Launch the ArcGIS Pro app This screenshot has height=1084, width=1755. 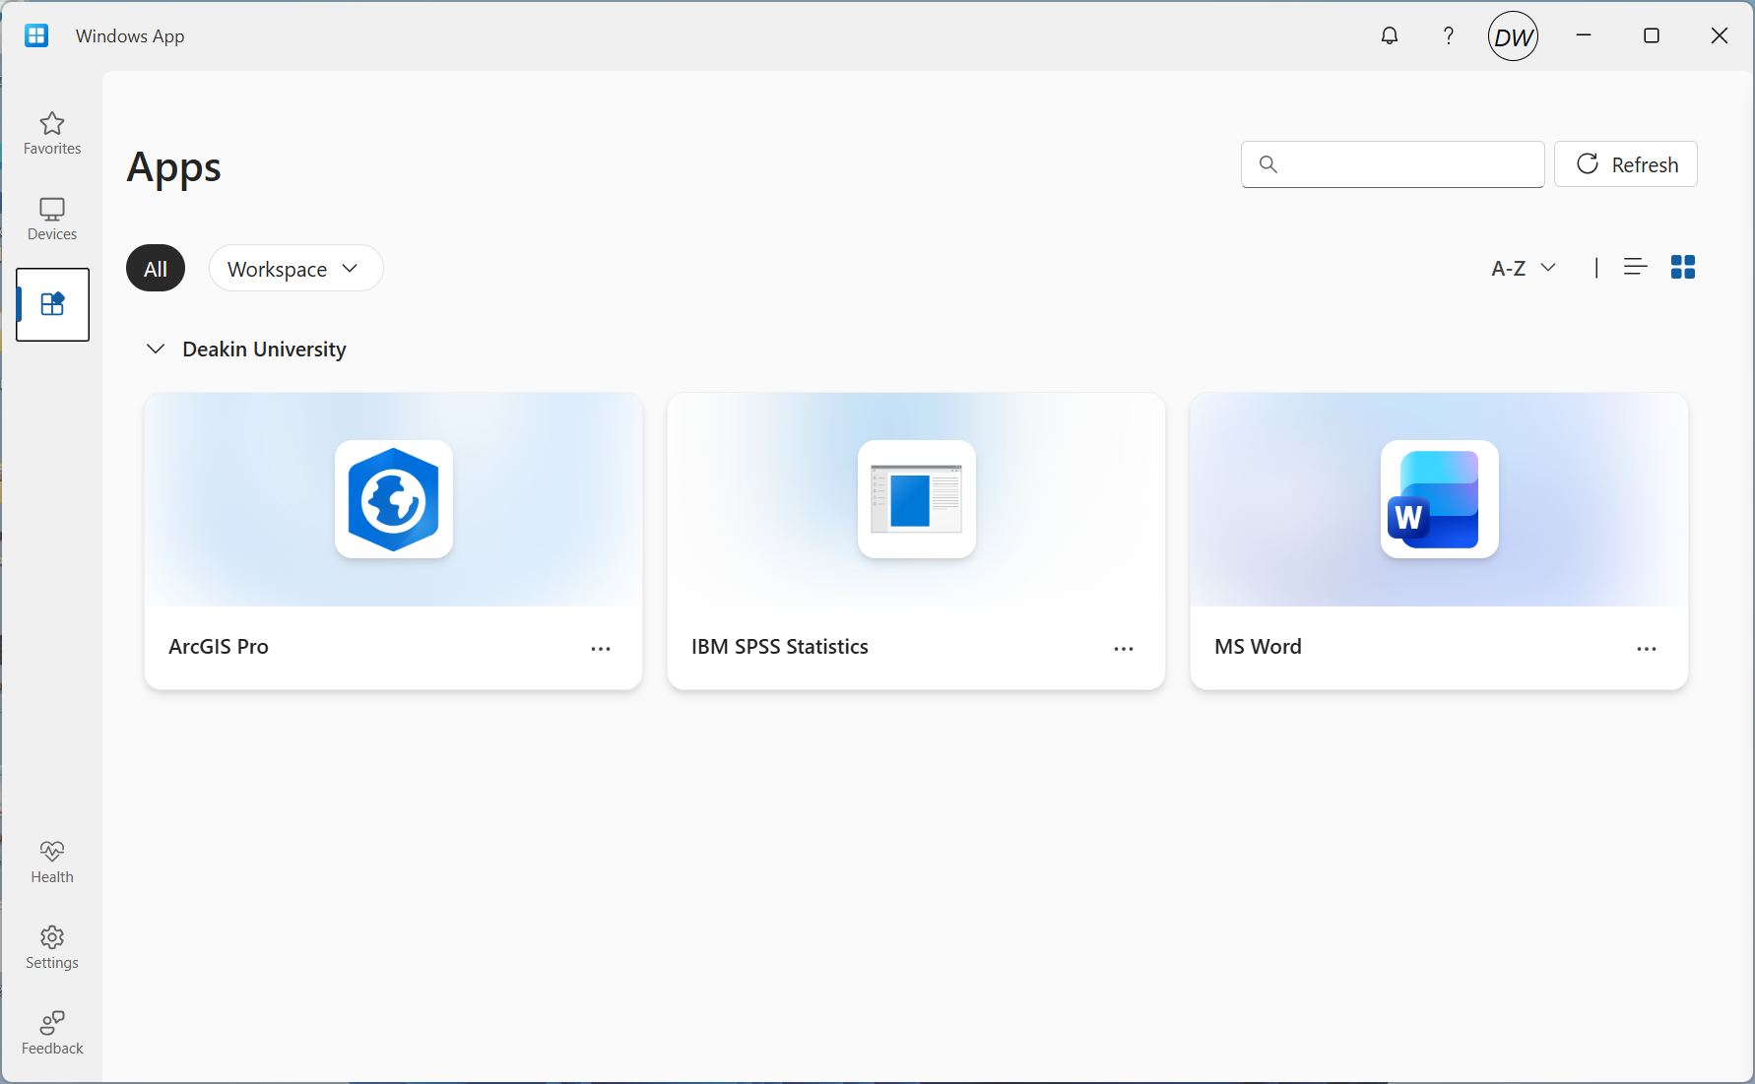pyautogui.click(x=393, y=500)
